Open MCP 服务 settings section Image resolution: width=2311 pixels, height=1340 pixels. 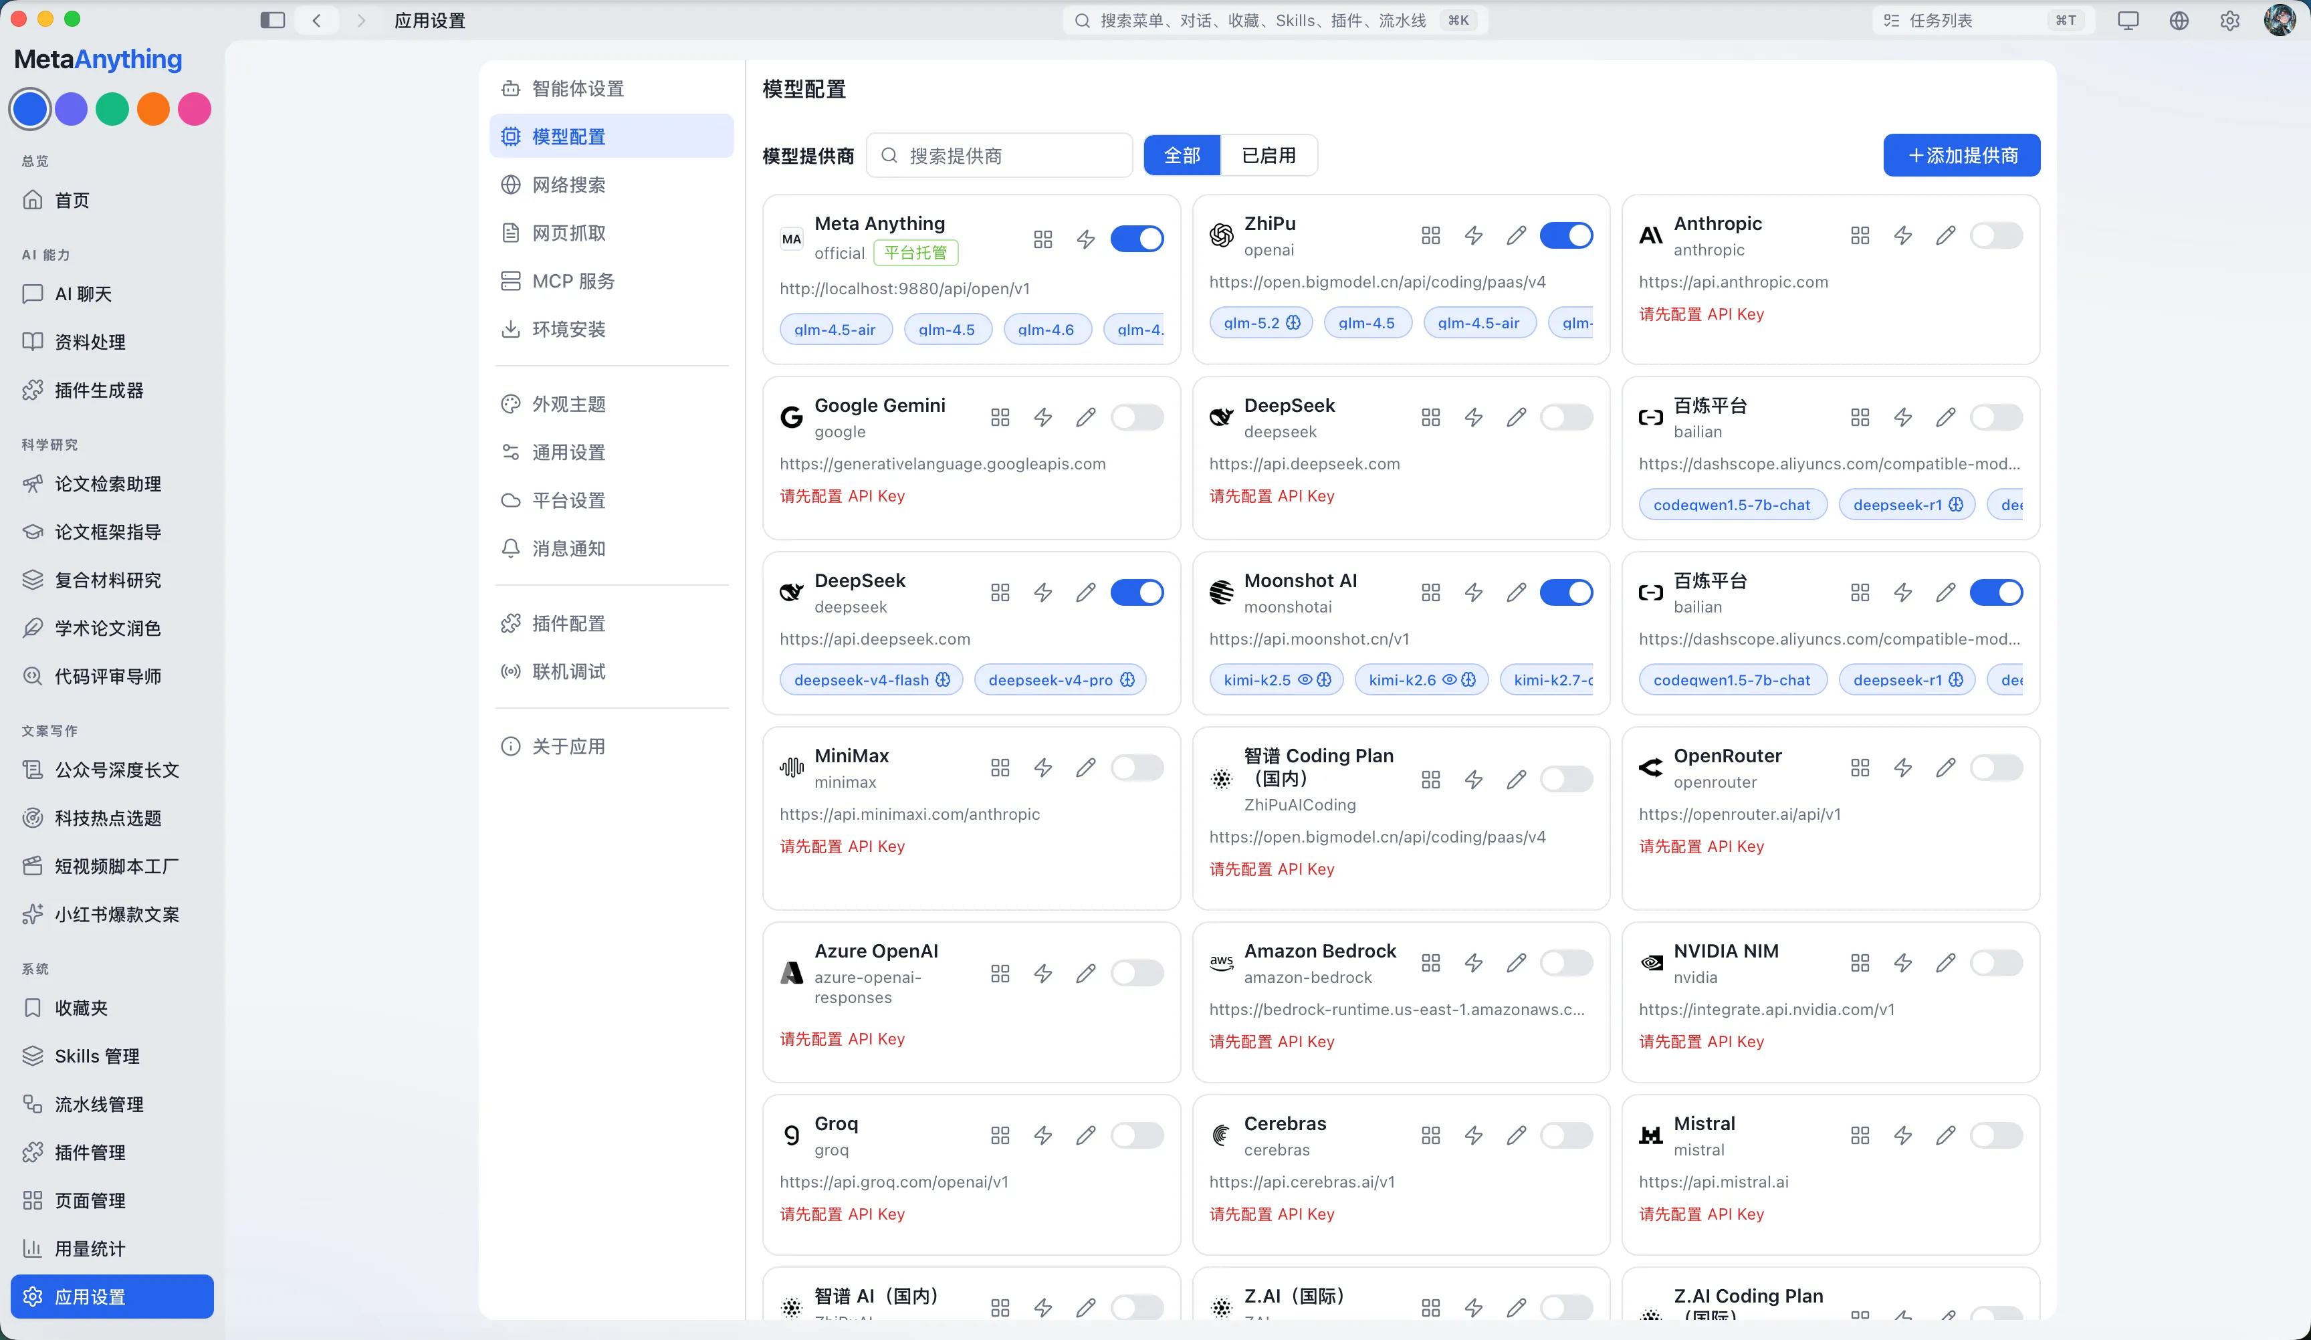(611, 281)
